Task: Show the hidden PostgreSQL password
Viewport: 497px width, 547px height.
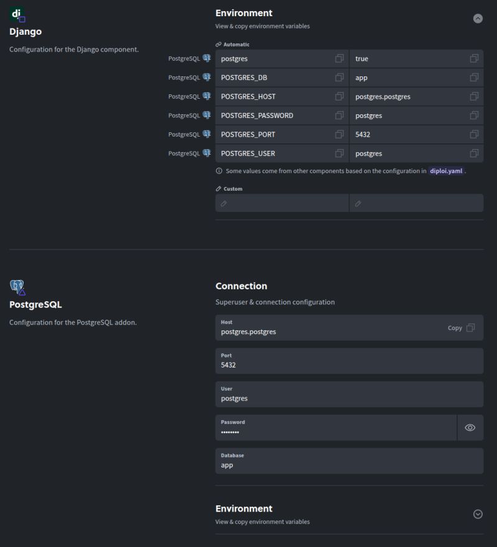Action: [470, 428]
